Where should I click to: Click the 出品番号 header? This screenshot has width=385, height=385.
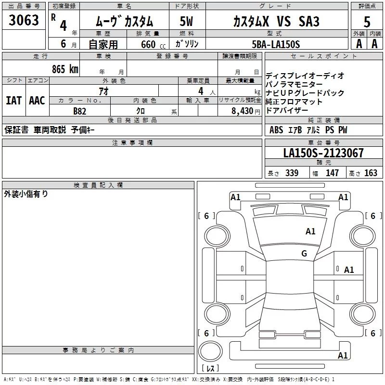pyautogui.click(x=24, y=6)
